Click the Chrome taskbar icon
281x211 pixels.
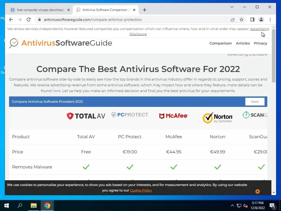[x=47, y=206]
